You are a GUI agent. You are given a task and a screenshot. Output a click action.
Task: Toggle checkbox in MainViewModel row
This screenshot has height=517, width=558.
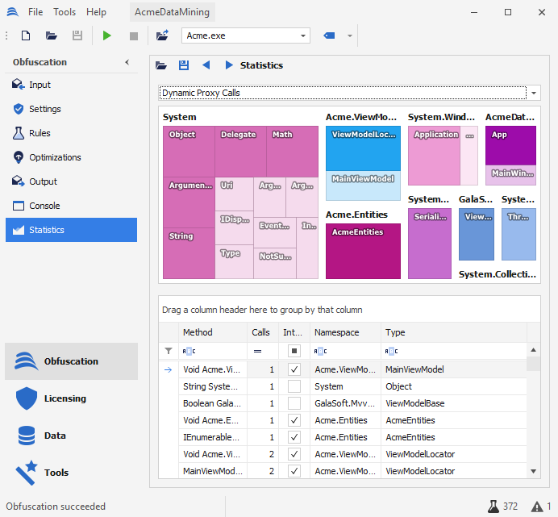click(x=294, y=369)
